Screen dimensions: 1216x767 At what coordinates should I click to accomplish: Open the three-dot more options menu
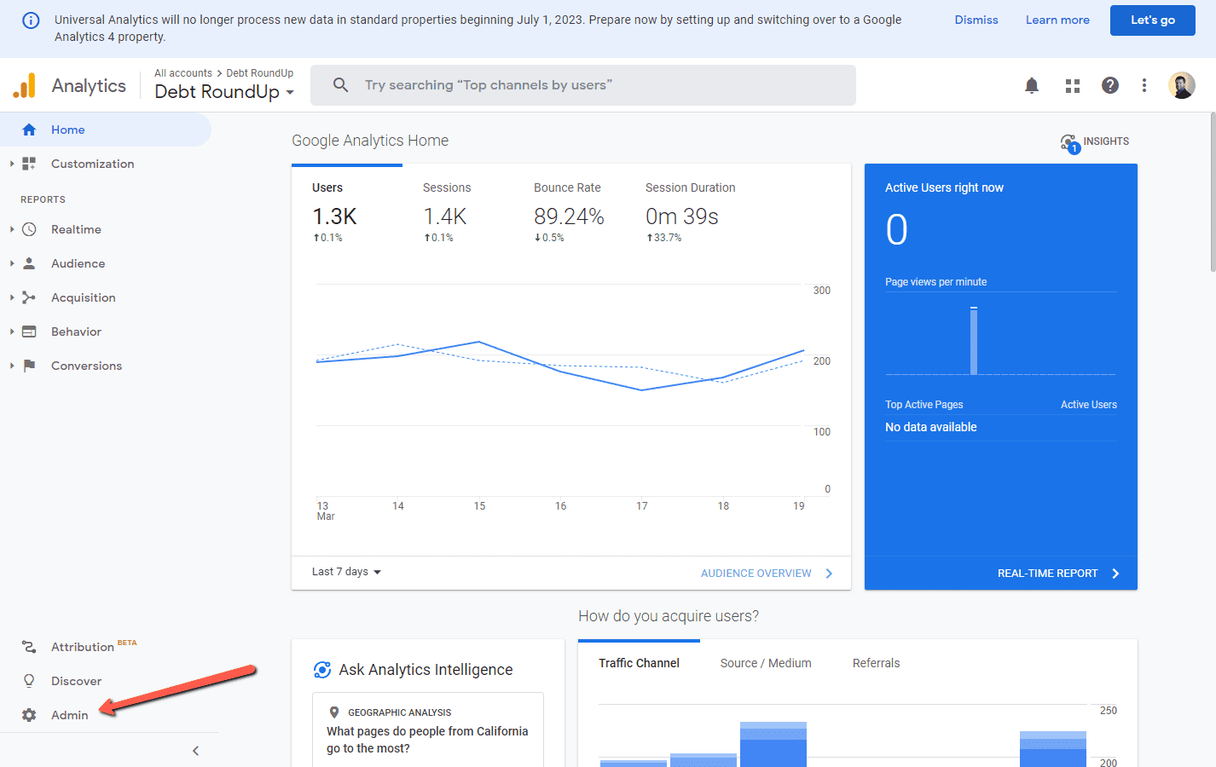(x=1144, y=85)
